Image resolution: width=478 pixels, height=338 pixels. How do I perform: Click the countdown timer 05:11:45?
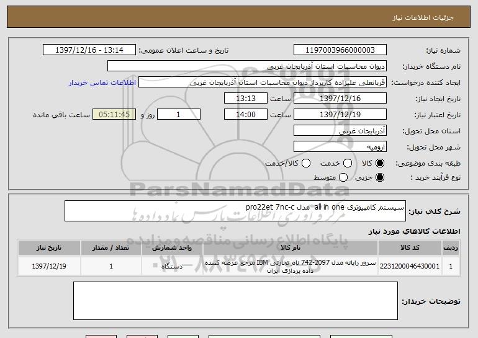point(114,115)
